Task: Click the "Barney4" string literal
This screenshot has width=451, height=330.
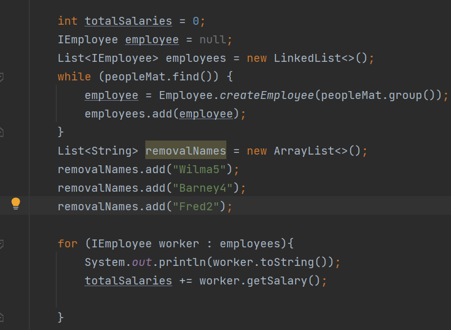Action: click(x=203, y=188)
